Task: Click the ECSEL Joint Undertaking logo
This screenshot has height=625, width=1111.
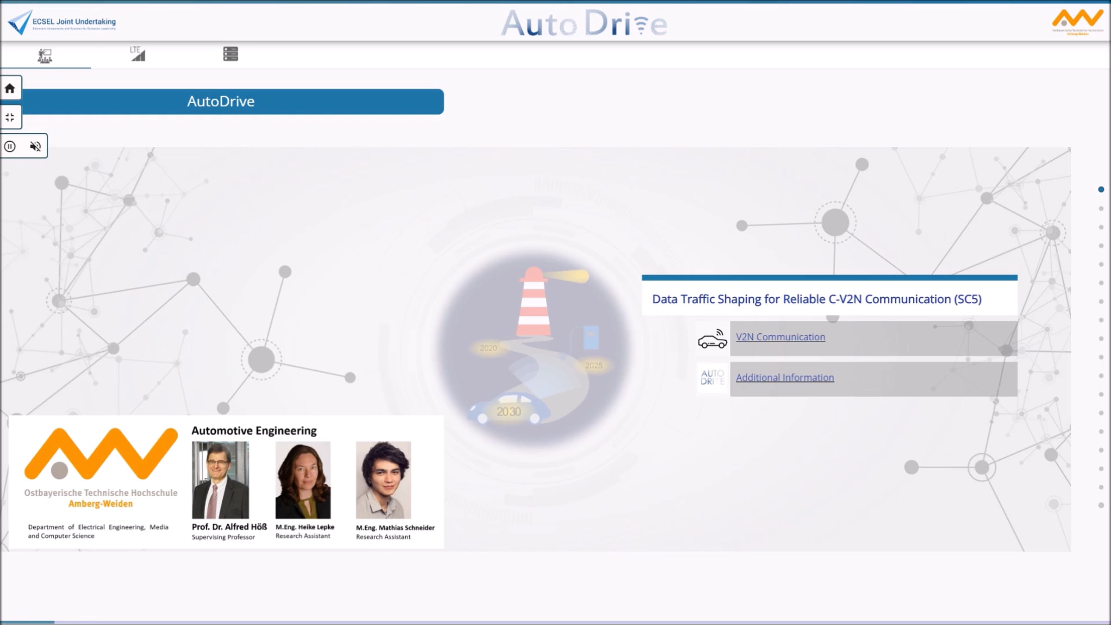Action: coord(62,22)
